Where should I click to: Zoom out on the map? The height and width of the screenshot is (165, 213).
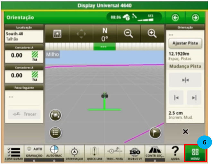(x=129, y=34)
